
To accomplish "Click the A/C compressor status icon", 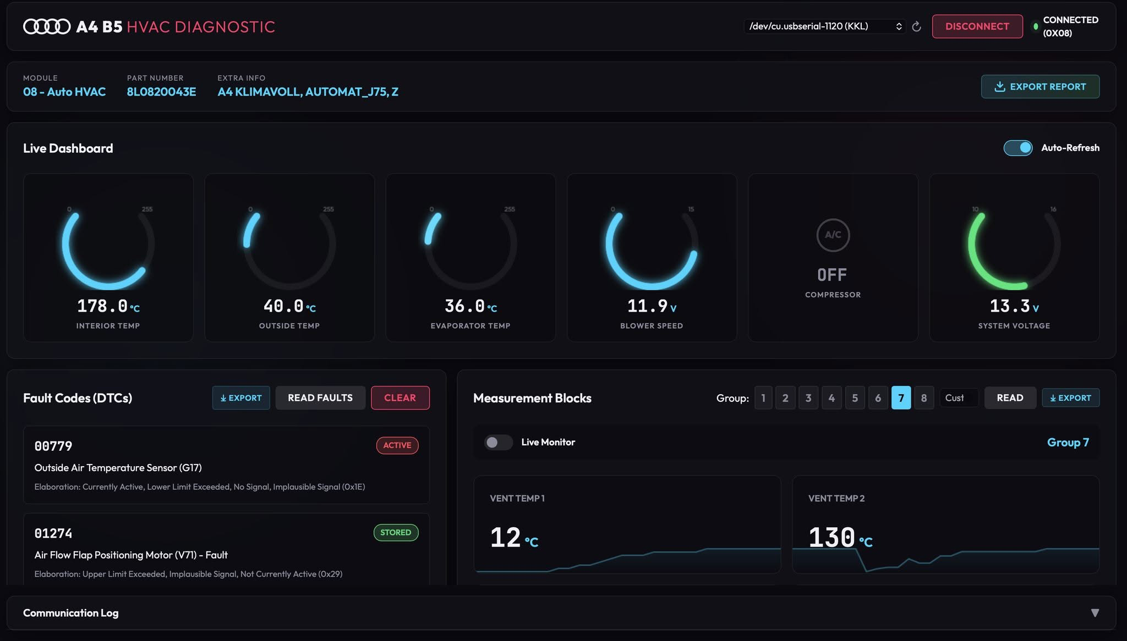I will click(x=833, y=235).
